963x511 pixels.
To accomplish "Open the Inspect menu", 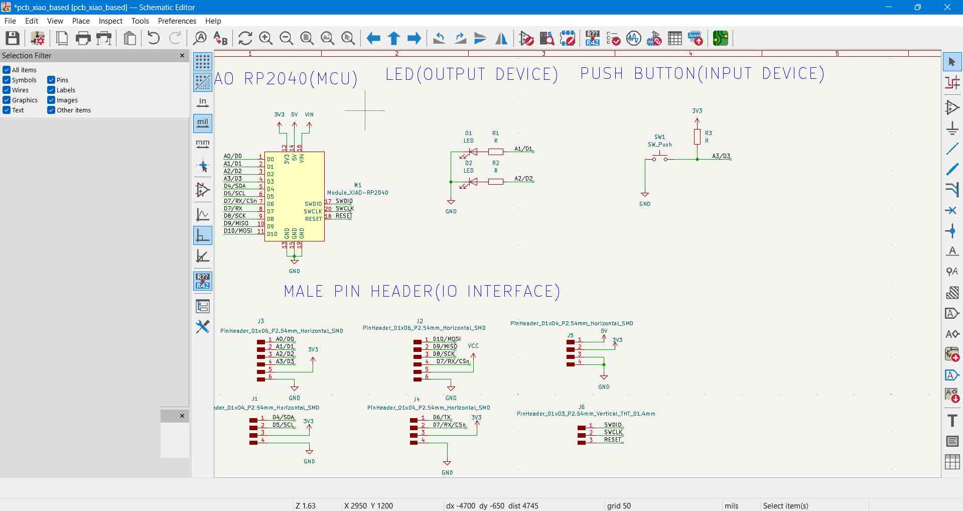I will (110, 21).
